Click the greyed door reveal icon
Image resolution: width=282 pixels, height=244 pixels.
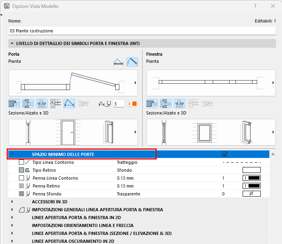pyautogui.click(x=83, y=103)
